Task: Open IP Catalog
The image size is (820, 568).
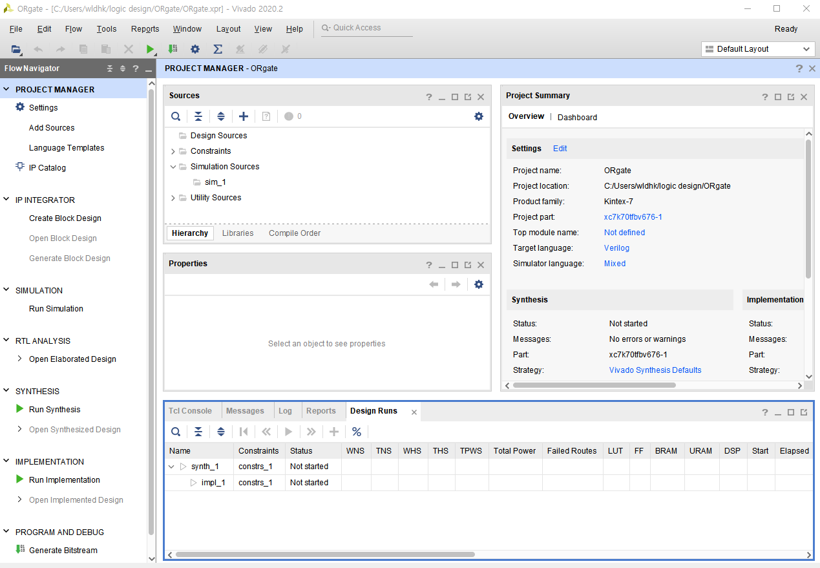Action: click(x=47, y=168)
